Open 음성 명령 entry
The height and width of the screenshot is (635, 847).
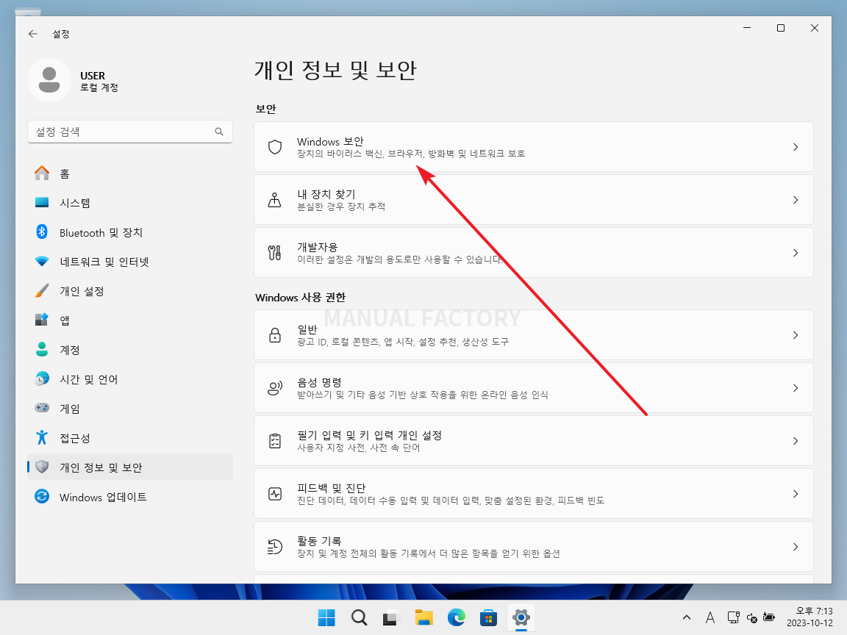coord(534,388)
